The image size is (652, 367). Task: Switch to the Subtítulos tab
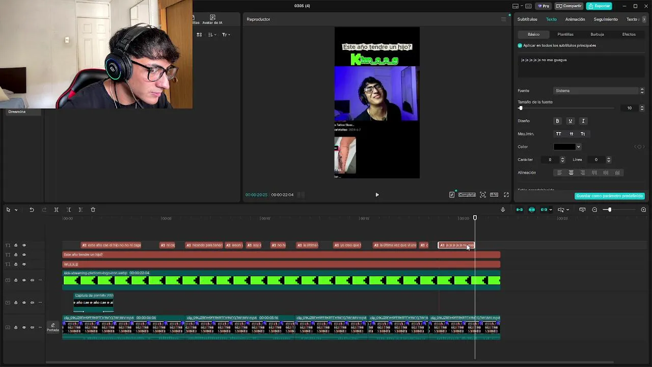(x=527, y=19)
